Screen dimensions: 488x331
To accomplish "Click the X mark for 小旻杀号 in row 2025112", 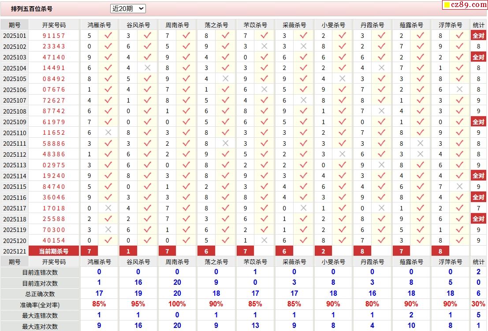I will tap(343, 154).
